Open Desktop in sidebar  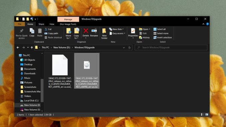click(26, 64)
